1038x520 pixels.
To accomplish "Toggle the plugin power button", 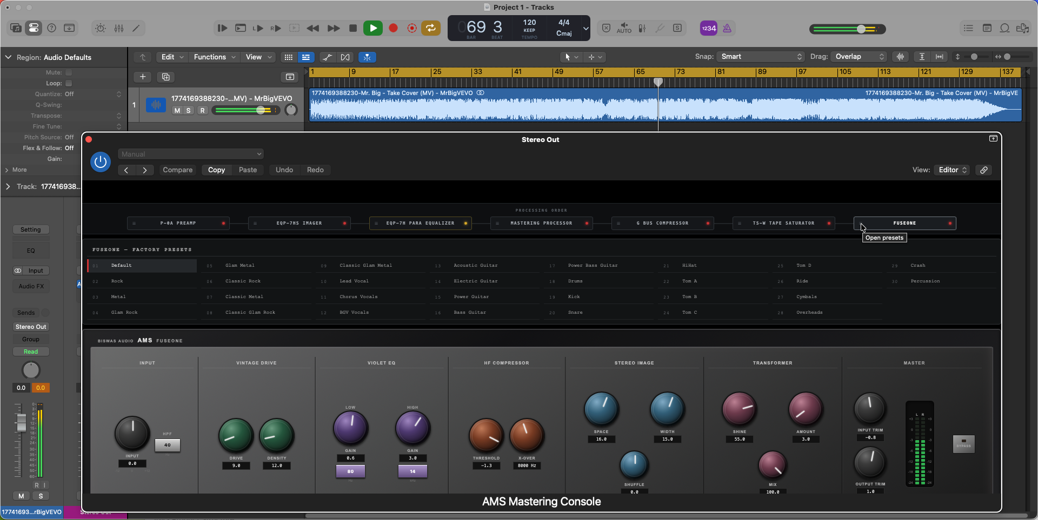I will [x=101, y=161].
